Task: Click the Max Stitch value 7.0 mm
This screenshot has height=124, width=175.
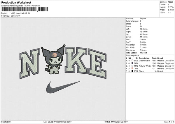Action: coord(143,45)
